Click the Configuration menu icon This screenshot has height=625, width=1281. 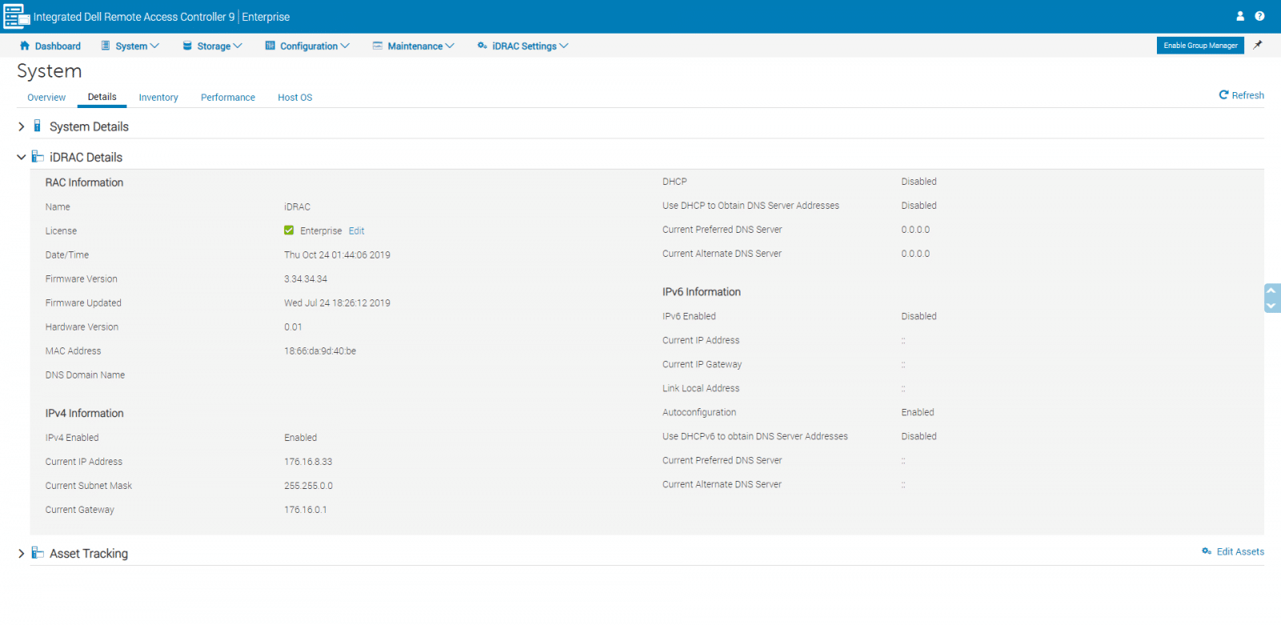click(x=270, y=46)
